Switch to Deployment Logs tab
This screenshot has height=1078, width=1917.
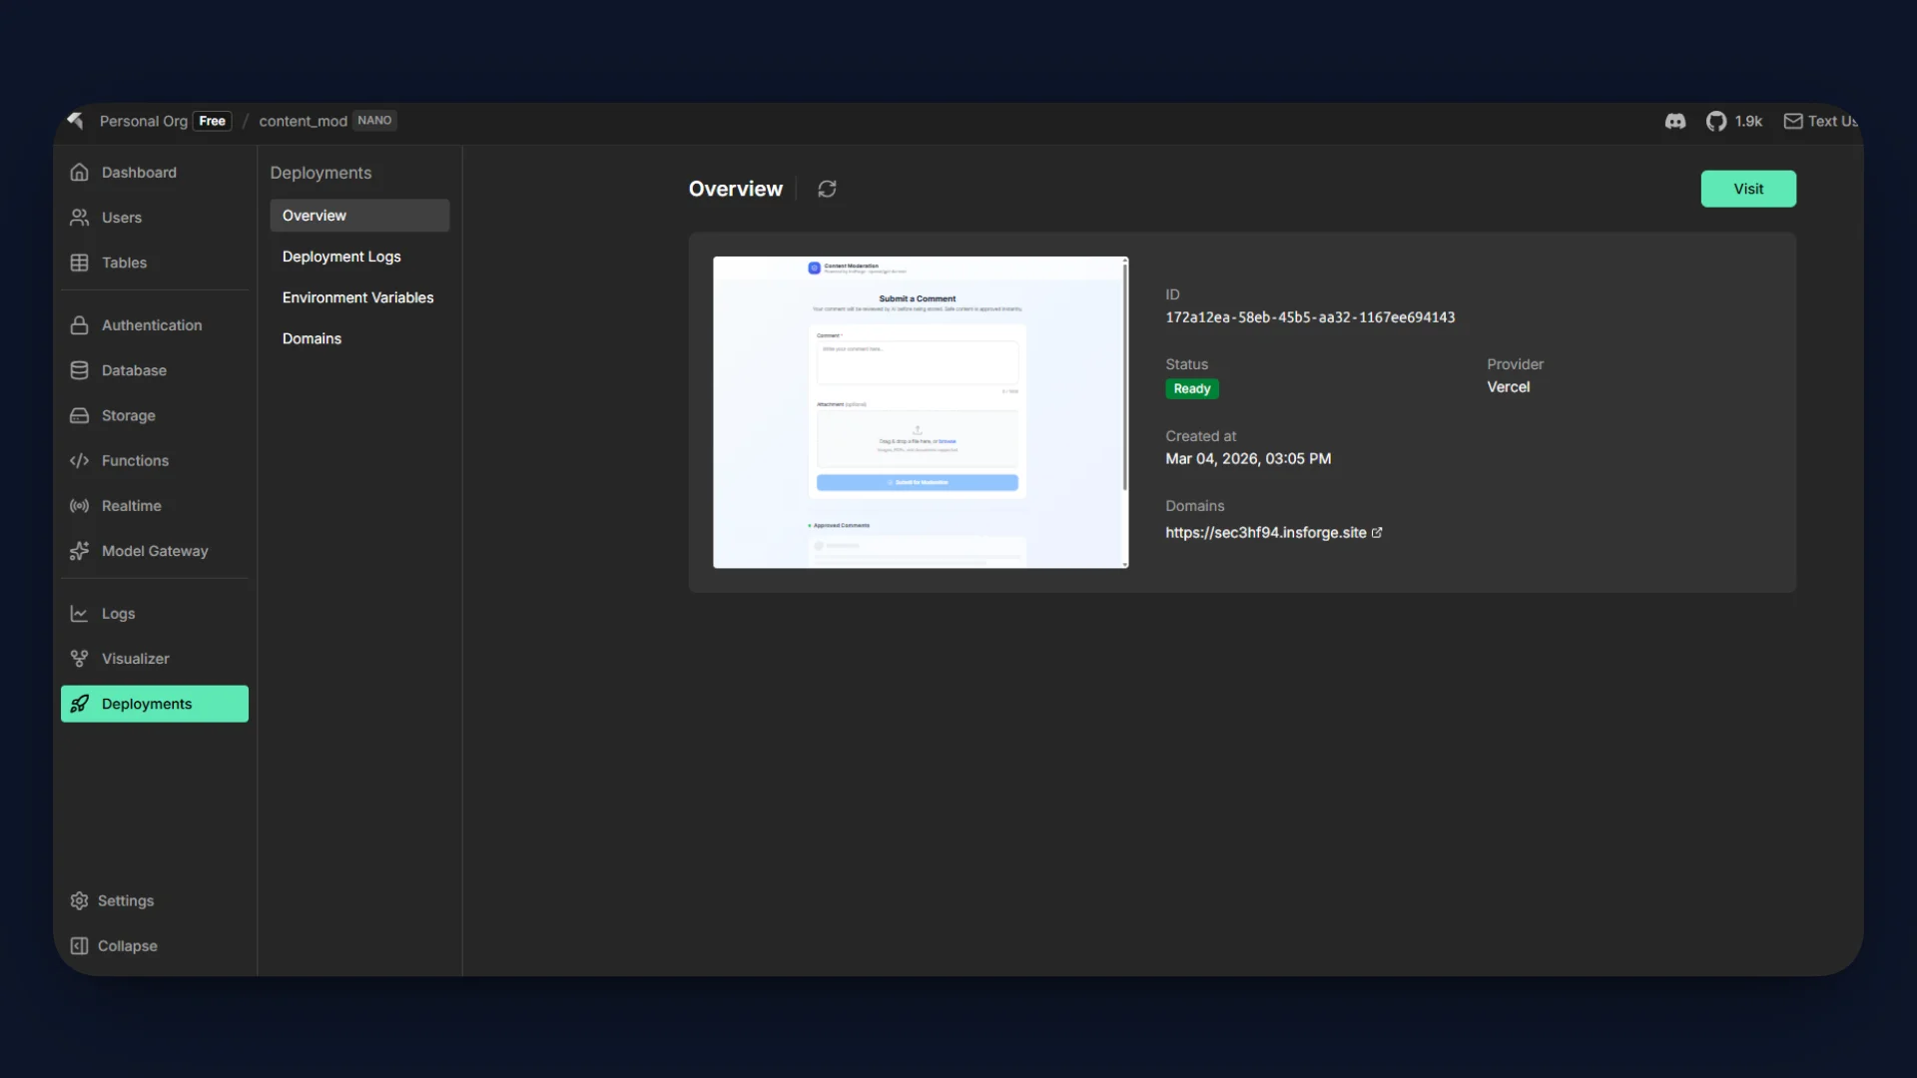tap(341, 257)
